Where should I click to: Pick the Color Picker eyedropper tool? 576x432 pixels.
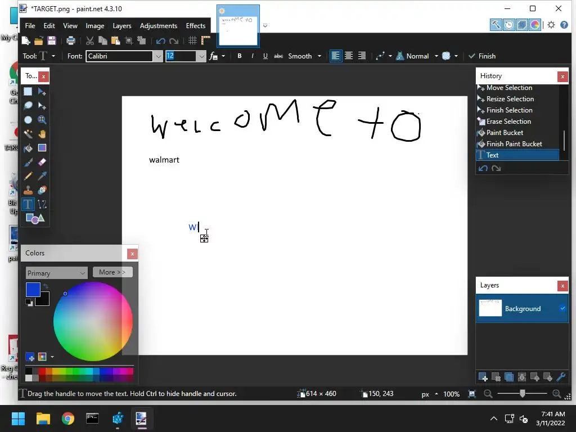(x=42, y=176)
